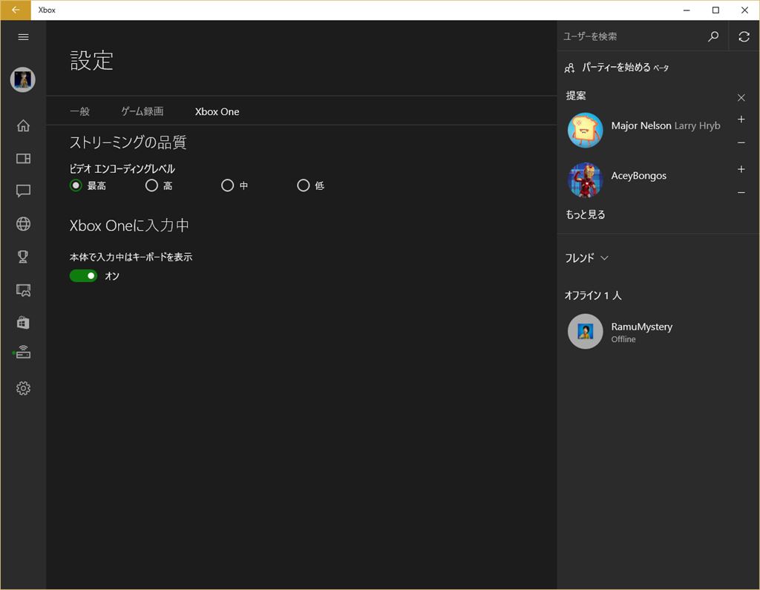Viewport: 760px width, 590px height.
Task: Click the AceyBongos name text
Action: click(x=638, y=175)
